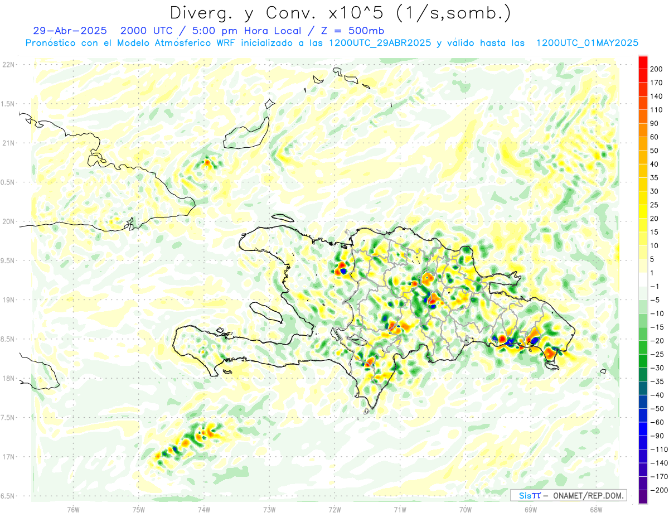Screen dimensions: 669x517
Task: Click the color scale value "-10"
Action: click(x=658, y=313)
